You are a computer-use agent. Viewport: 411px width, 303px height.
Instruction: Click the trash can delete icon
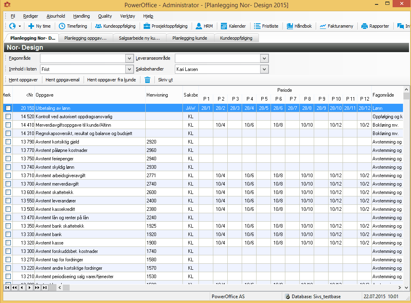tap(148, 80)
